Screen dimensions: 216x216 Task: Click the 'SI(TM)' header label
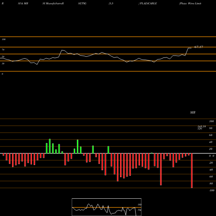tap(82, 3)
